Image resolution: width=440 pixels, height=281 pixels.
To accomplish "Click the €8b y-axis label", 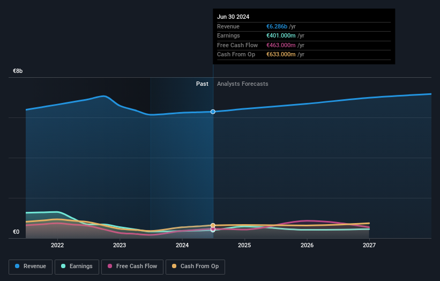I will 18,71.
